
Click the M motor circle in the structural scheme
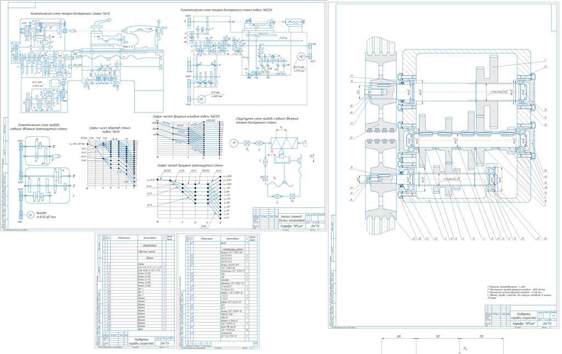(x=234, y=143)
